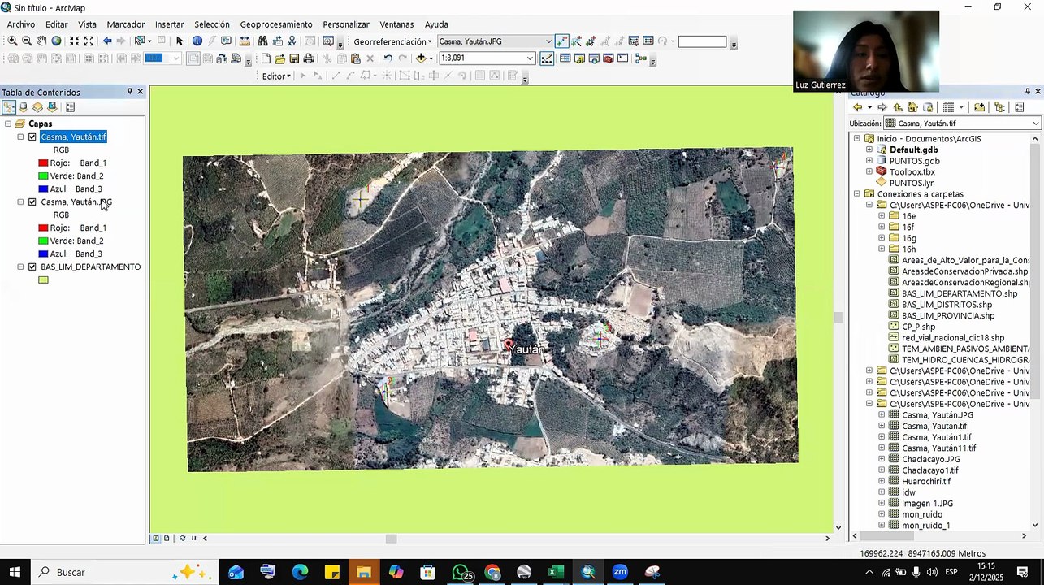1044x585 pixels.
Task: Collapse the BAS_LIM_DEPARTAMENTO layer legend
Action: coord(20,267)
